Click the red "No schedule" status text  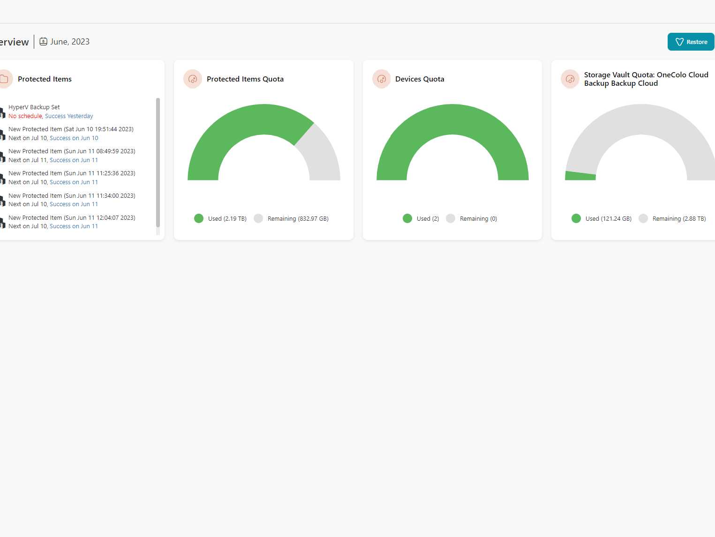point(25,116)
